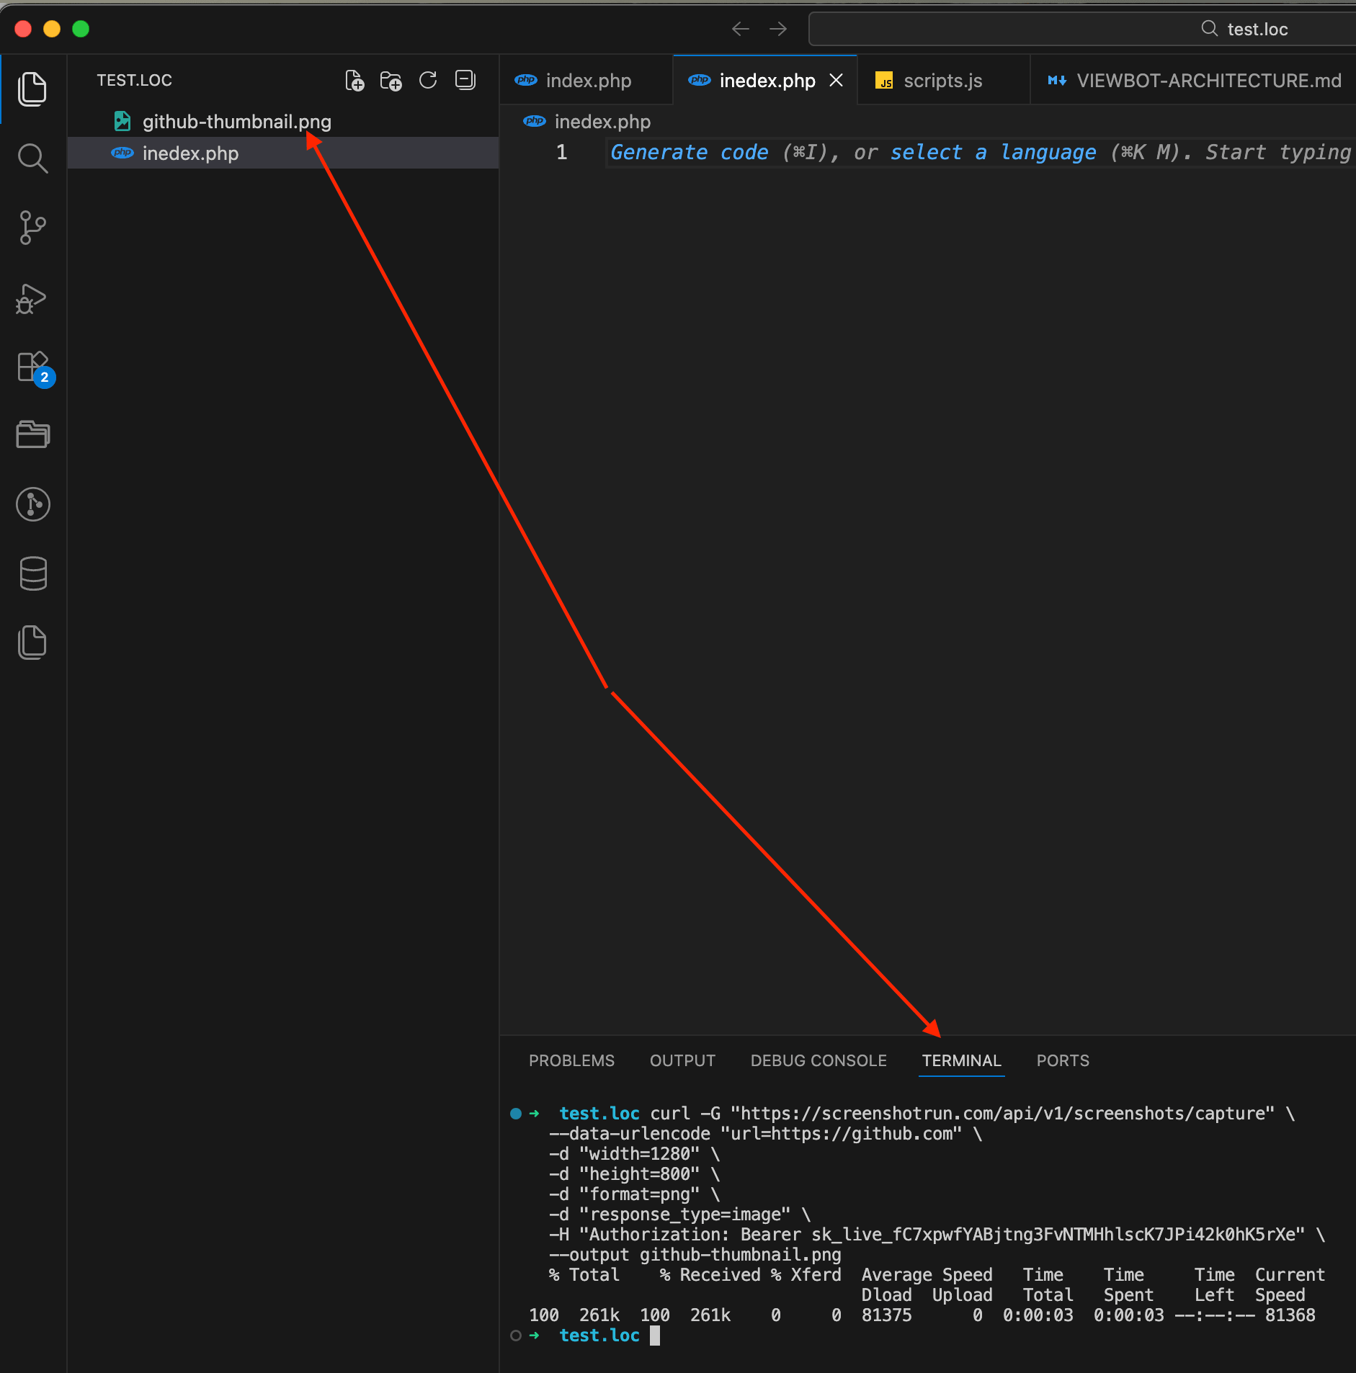This screenshot has width=1356, height=1373.
Task: Switch to the scripts.js tab
Action: coord(942,80)
